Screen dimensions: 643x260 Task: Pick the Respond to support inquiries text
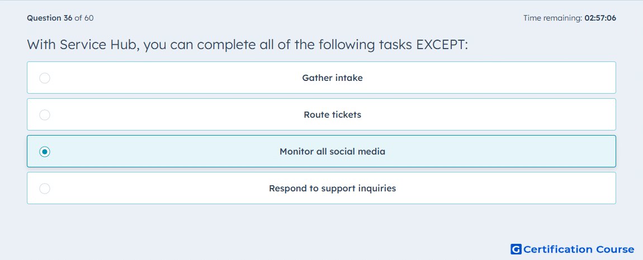pos(332,189)
